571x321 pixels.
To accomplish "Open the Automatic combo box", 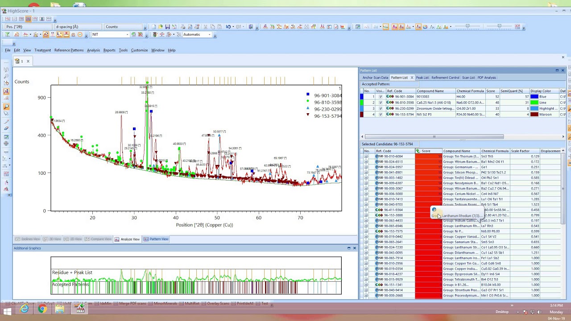I will coord(210,34).
